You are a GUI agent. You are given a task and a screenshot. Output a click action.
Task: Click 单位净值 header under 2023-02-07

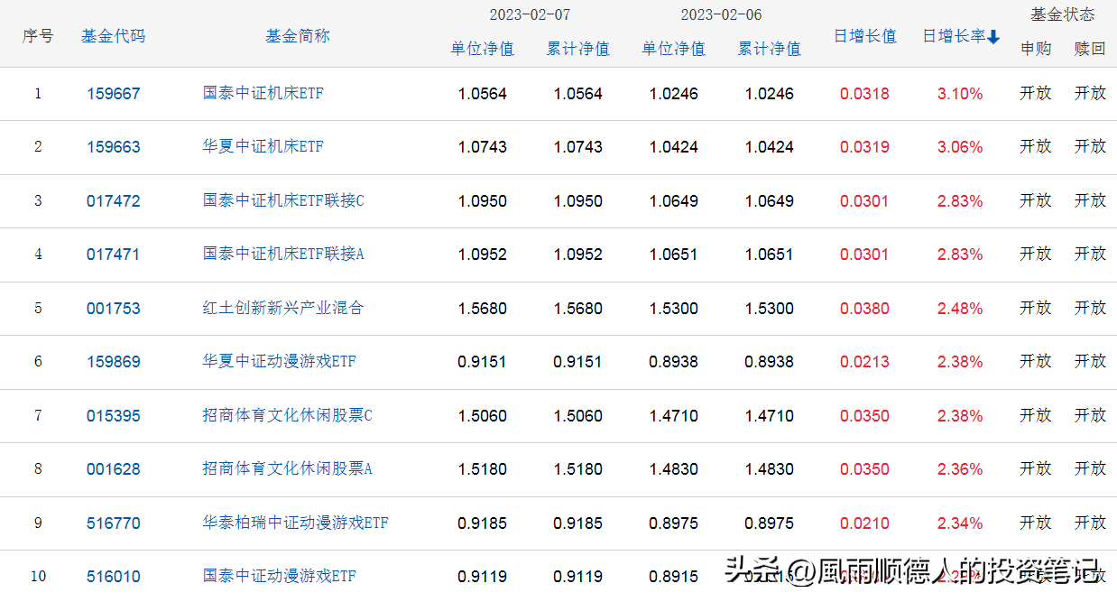pyautogui.click(x=482, y=49)
